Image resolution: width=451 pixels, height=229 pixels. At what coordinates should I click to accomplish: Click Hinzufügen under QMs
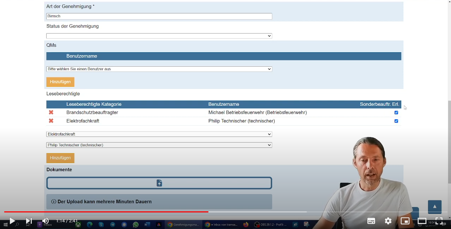pyautogui.click(x=60, y=82)
